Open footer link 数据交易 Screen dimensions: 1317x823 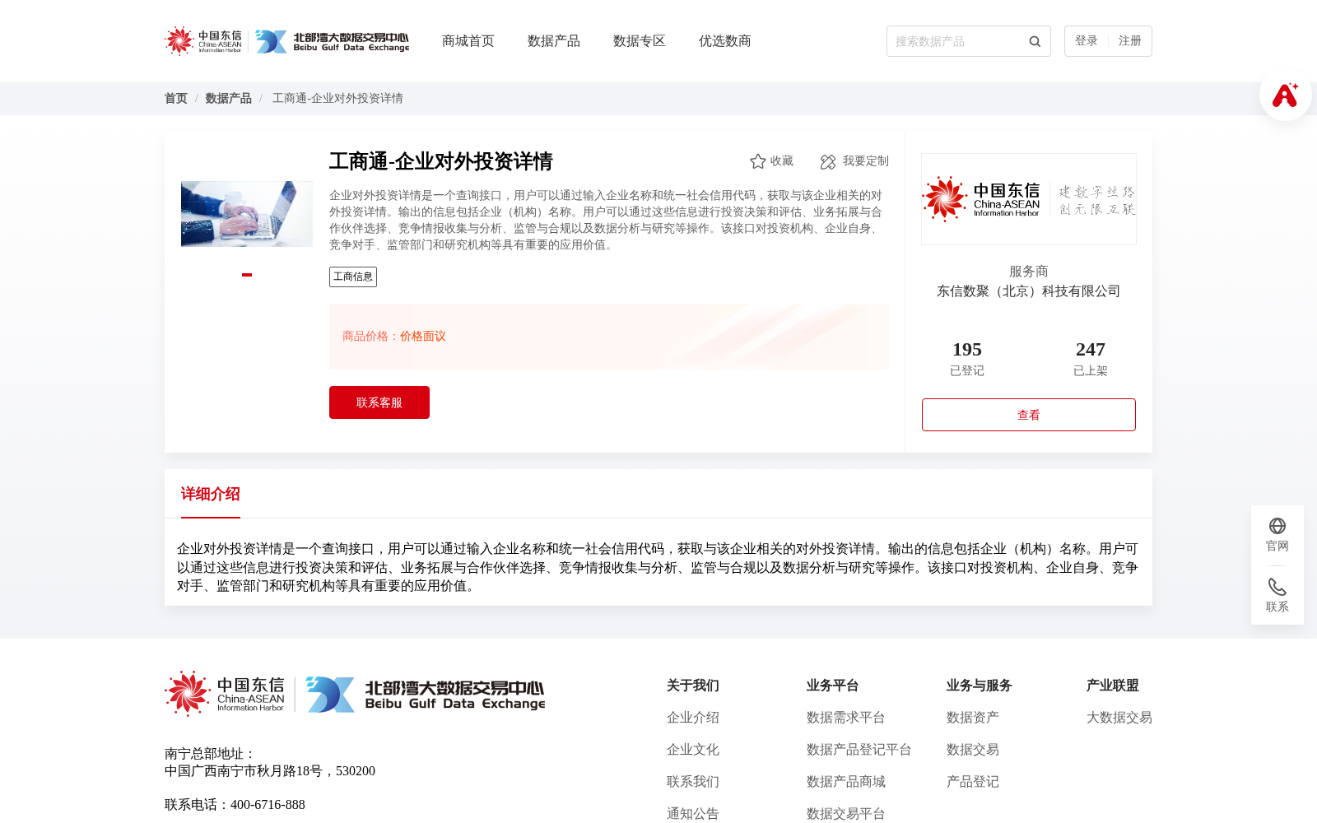click(973, 750)
